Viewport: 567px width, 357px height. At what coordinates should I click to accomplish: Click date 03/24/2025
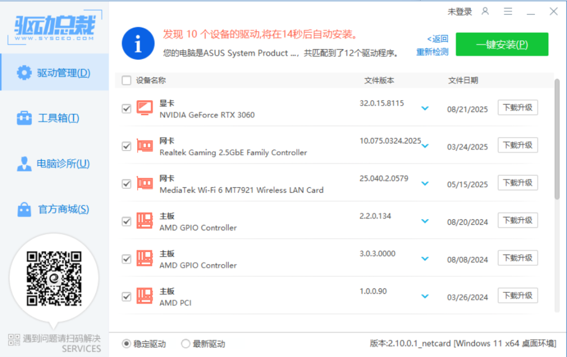point(467,147)
